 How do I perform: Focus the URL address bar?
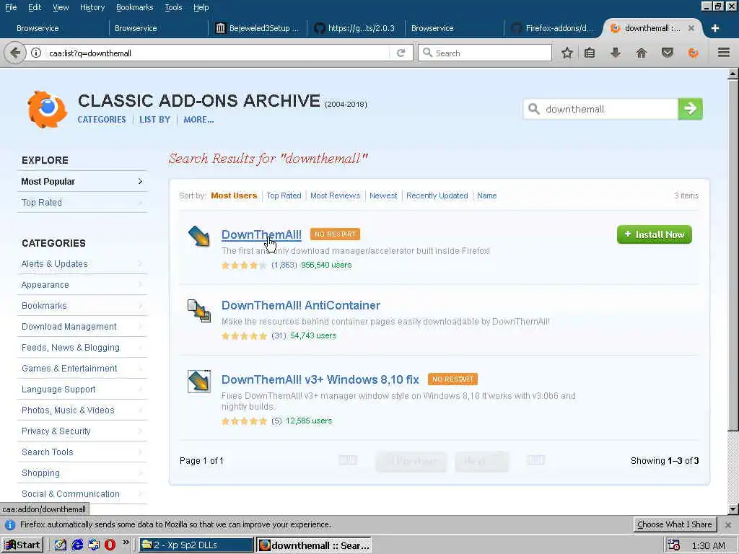(x=217, y=53)
